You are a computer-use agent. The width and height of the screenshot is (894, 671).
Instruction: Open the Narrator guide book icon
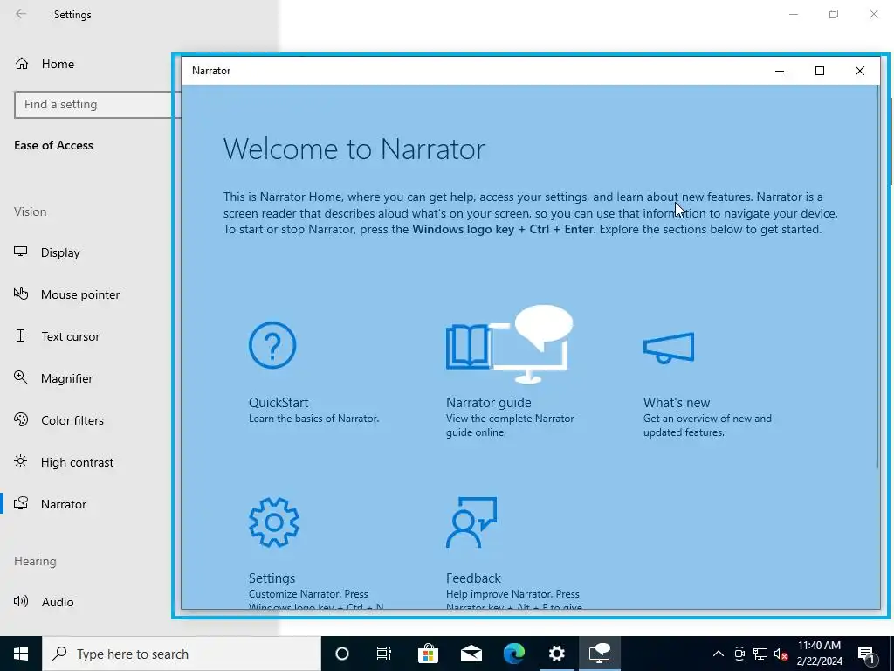click(467, 346)
